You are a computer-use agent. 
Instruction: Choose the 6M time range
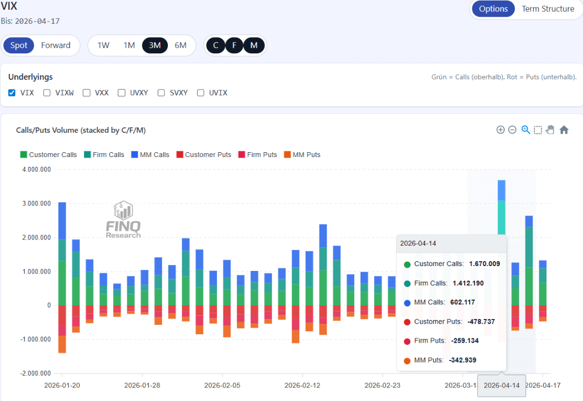(x=180, y=45)
